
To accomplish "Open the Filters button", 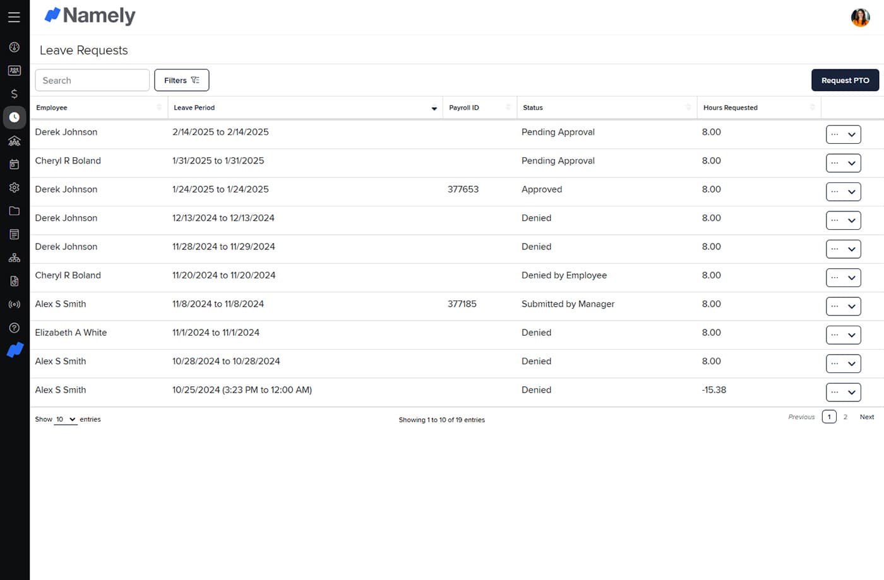I will coord(181,80).
